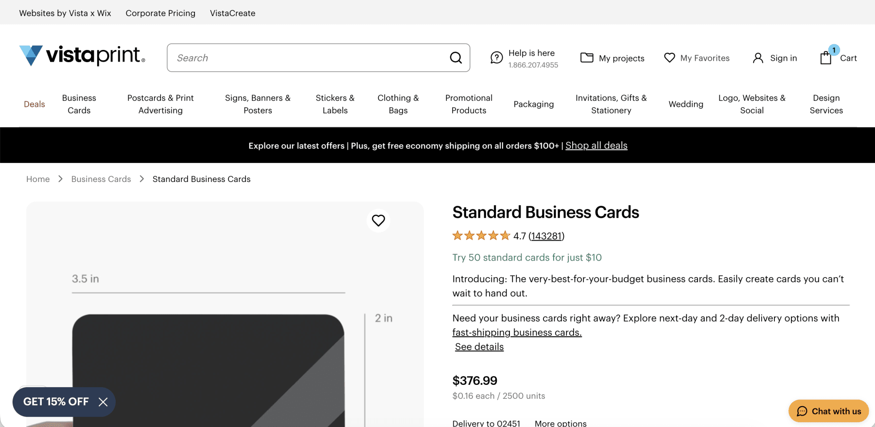Screen dimensions: 875x427
Task: Open Stickers & Labels menu
Action: (335, 104)
